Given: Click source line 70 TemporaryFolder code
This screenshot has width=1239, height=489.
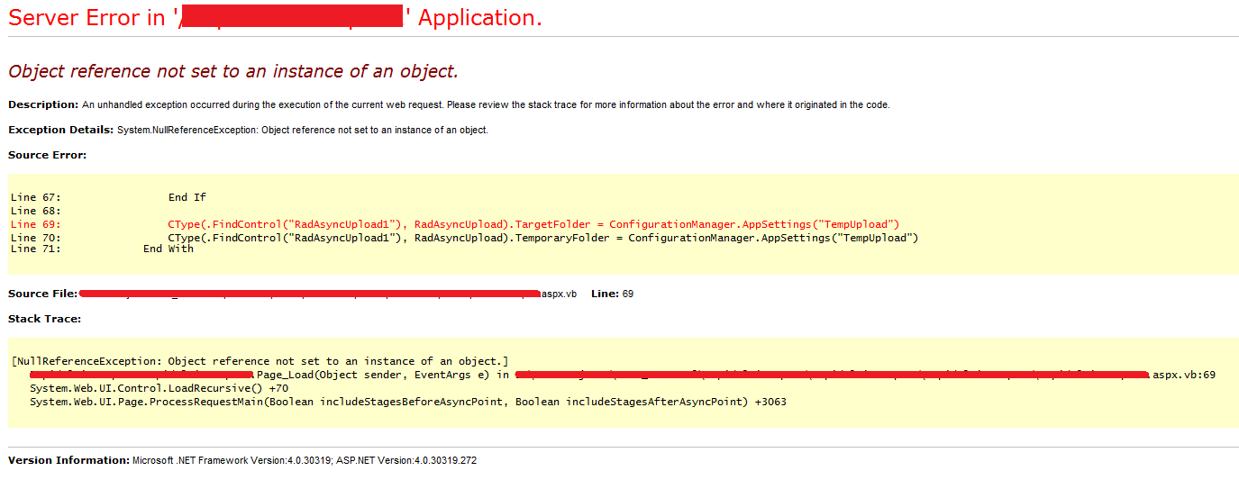Looking at the screenshot, I should [542, 238].
